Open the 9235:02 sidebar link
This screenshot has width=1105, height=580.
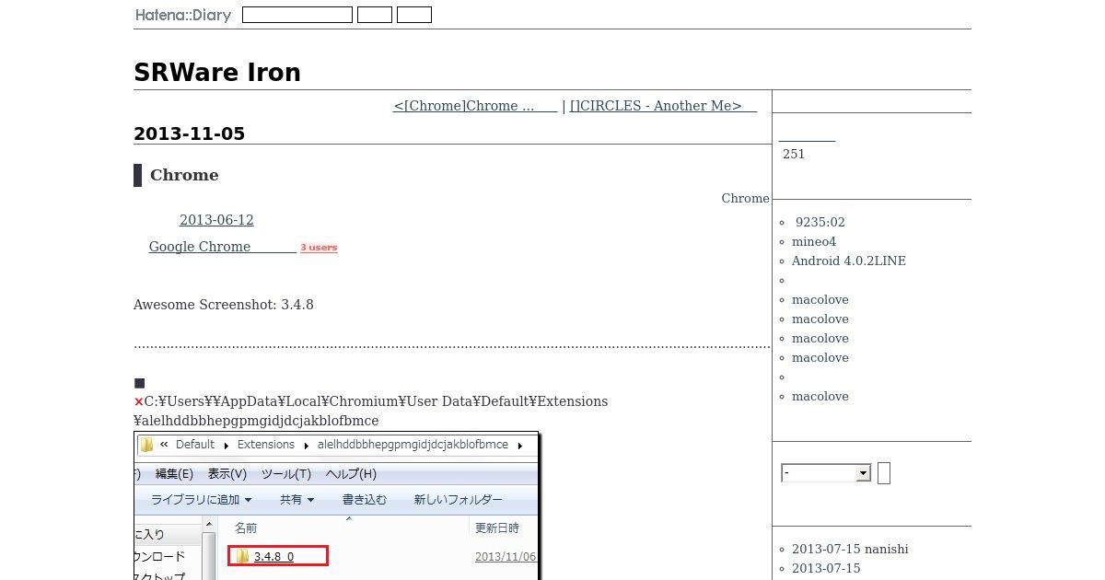tap(820, 223)
